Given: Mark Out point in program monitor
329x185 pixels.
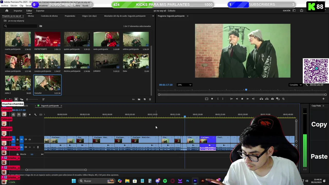Looking at the screenshot, I should click(x=223, y=99).
